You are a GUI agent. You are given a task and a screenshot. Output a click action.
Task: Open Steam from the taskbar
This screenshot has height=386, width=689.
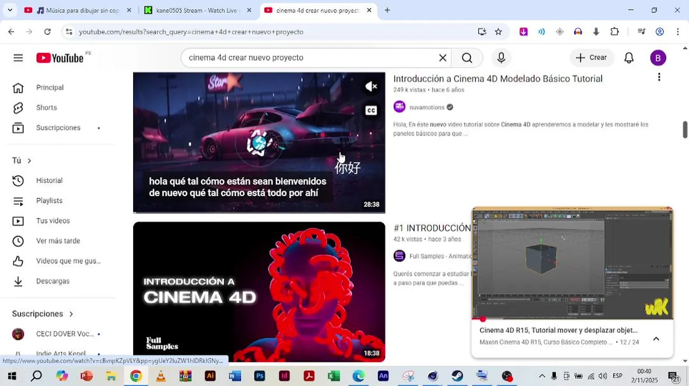(x=457, y=376)
